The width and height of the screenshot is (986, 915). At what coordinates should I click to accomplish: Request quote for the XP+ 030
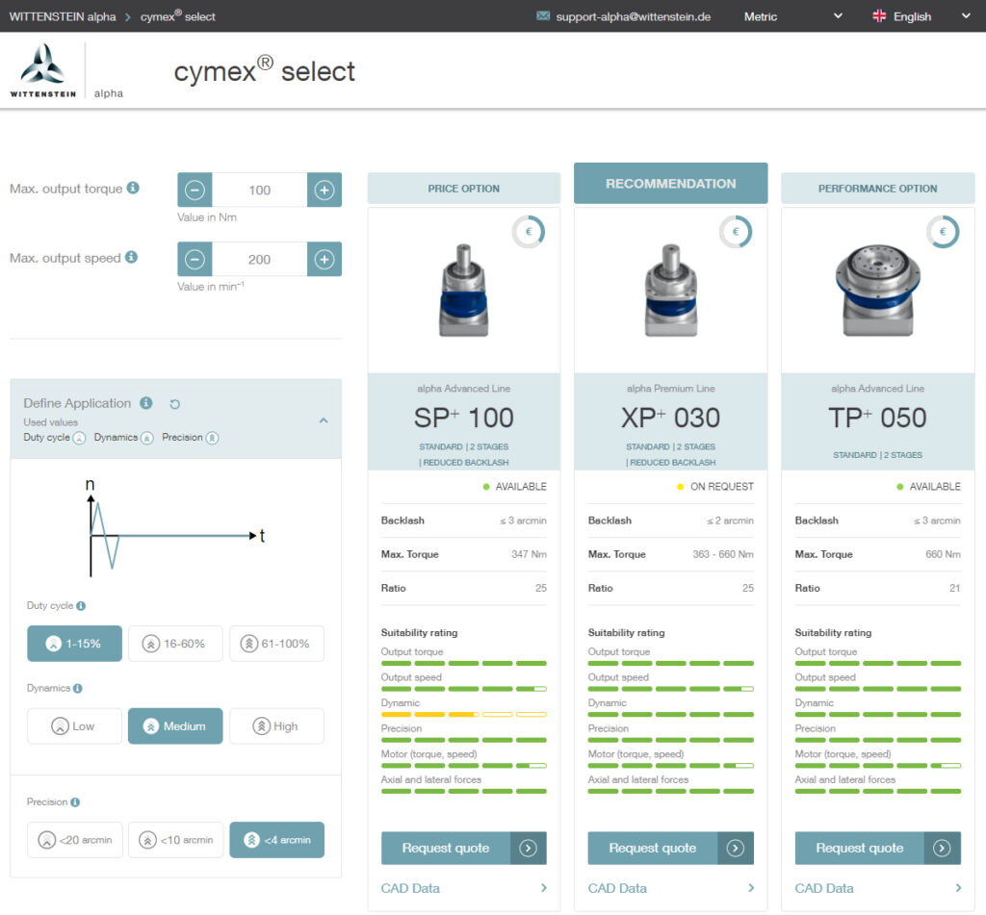[x=670, y=849]
